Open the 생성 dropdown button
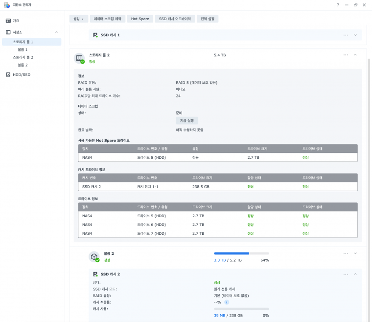This screenshot has width=372, height=322. pos(78,19)
